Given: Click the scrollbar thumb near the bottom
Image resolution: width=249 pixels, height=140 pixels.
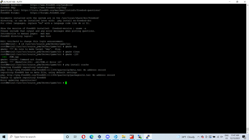Looking at the screenshot, I should [247, 129].
